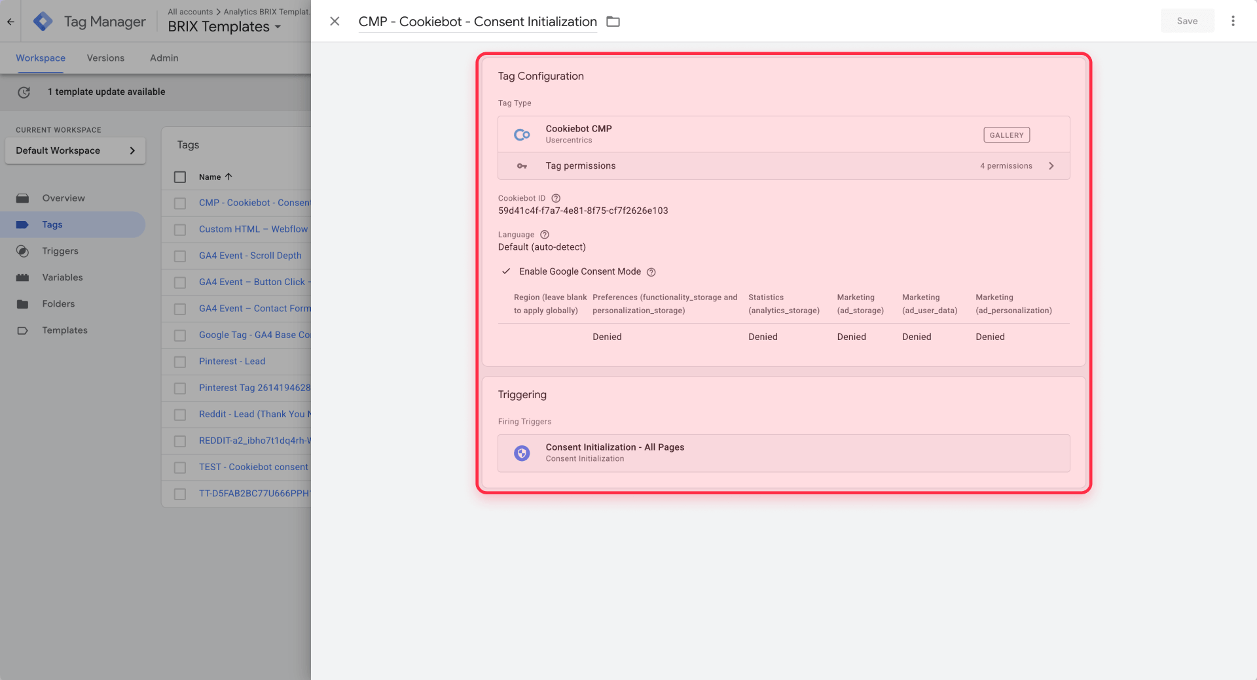This screenshot has width=1257, height=680.
Task: Toggle the select-all tags checkbox
Action: pyautogui.click(x=180, y=177)
